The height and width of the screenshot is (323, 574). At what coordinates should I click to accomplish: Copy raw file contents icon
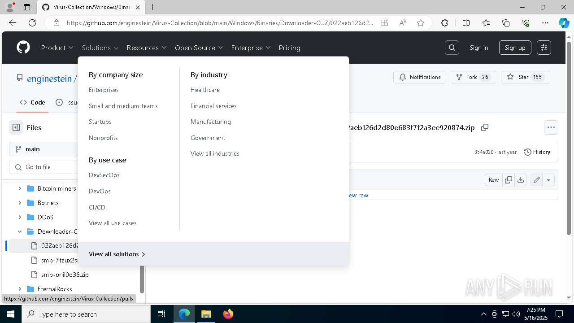point(509,180)
